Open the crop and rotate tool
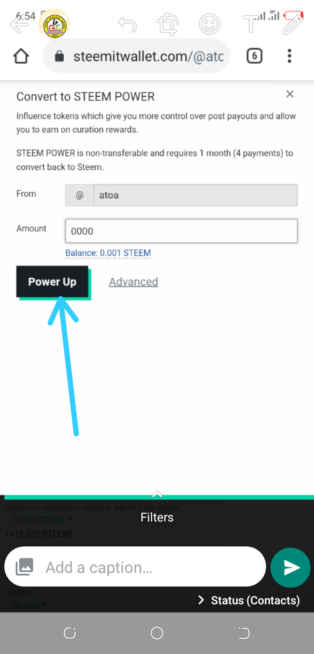This screenshot has width=314, height=654. click(168, 24)
